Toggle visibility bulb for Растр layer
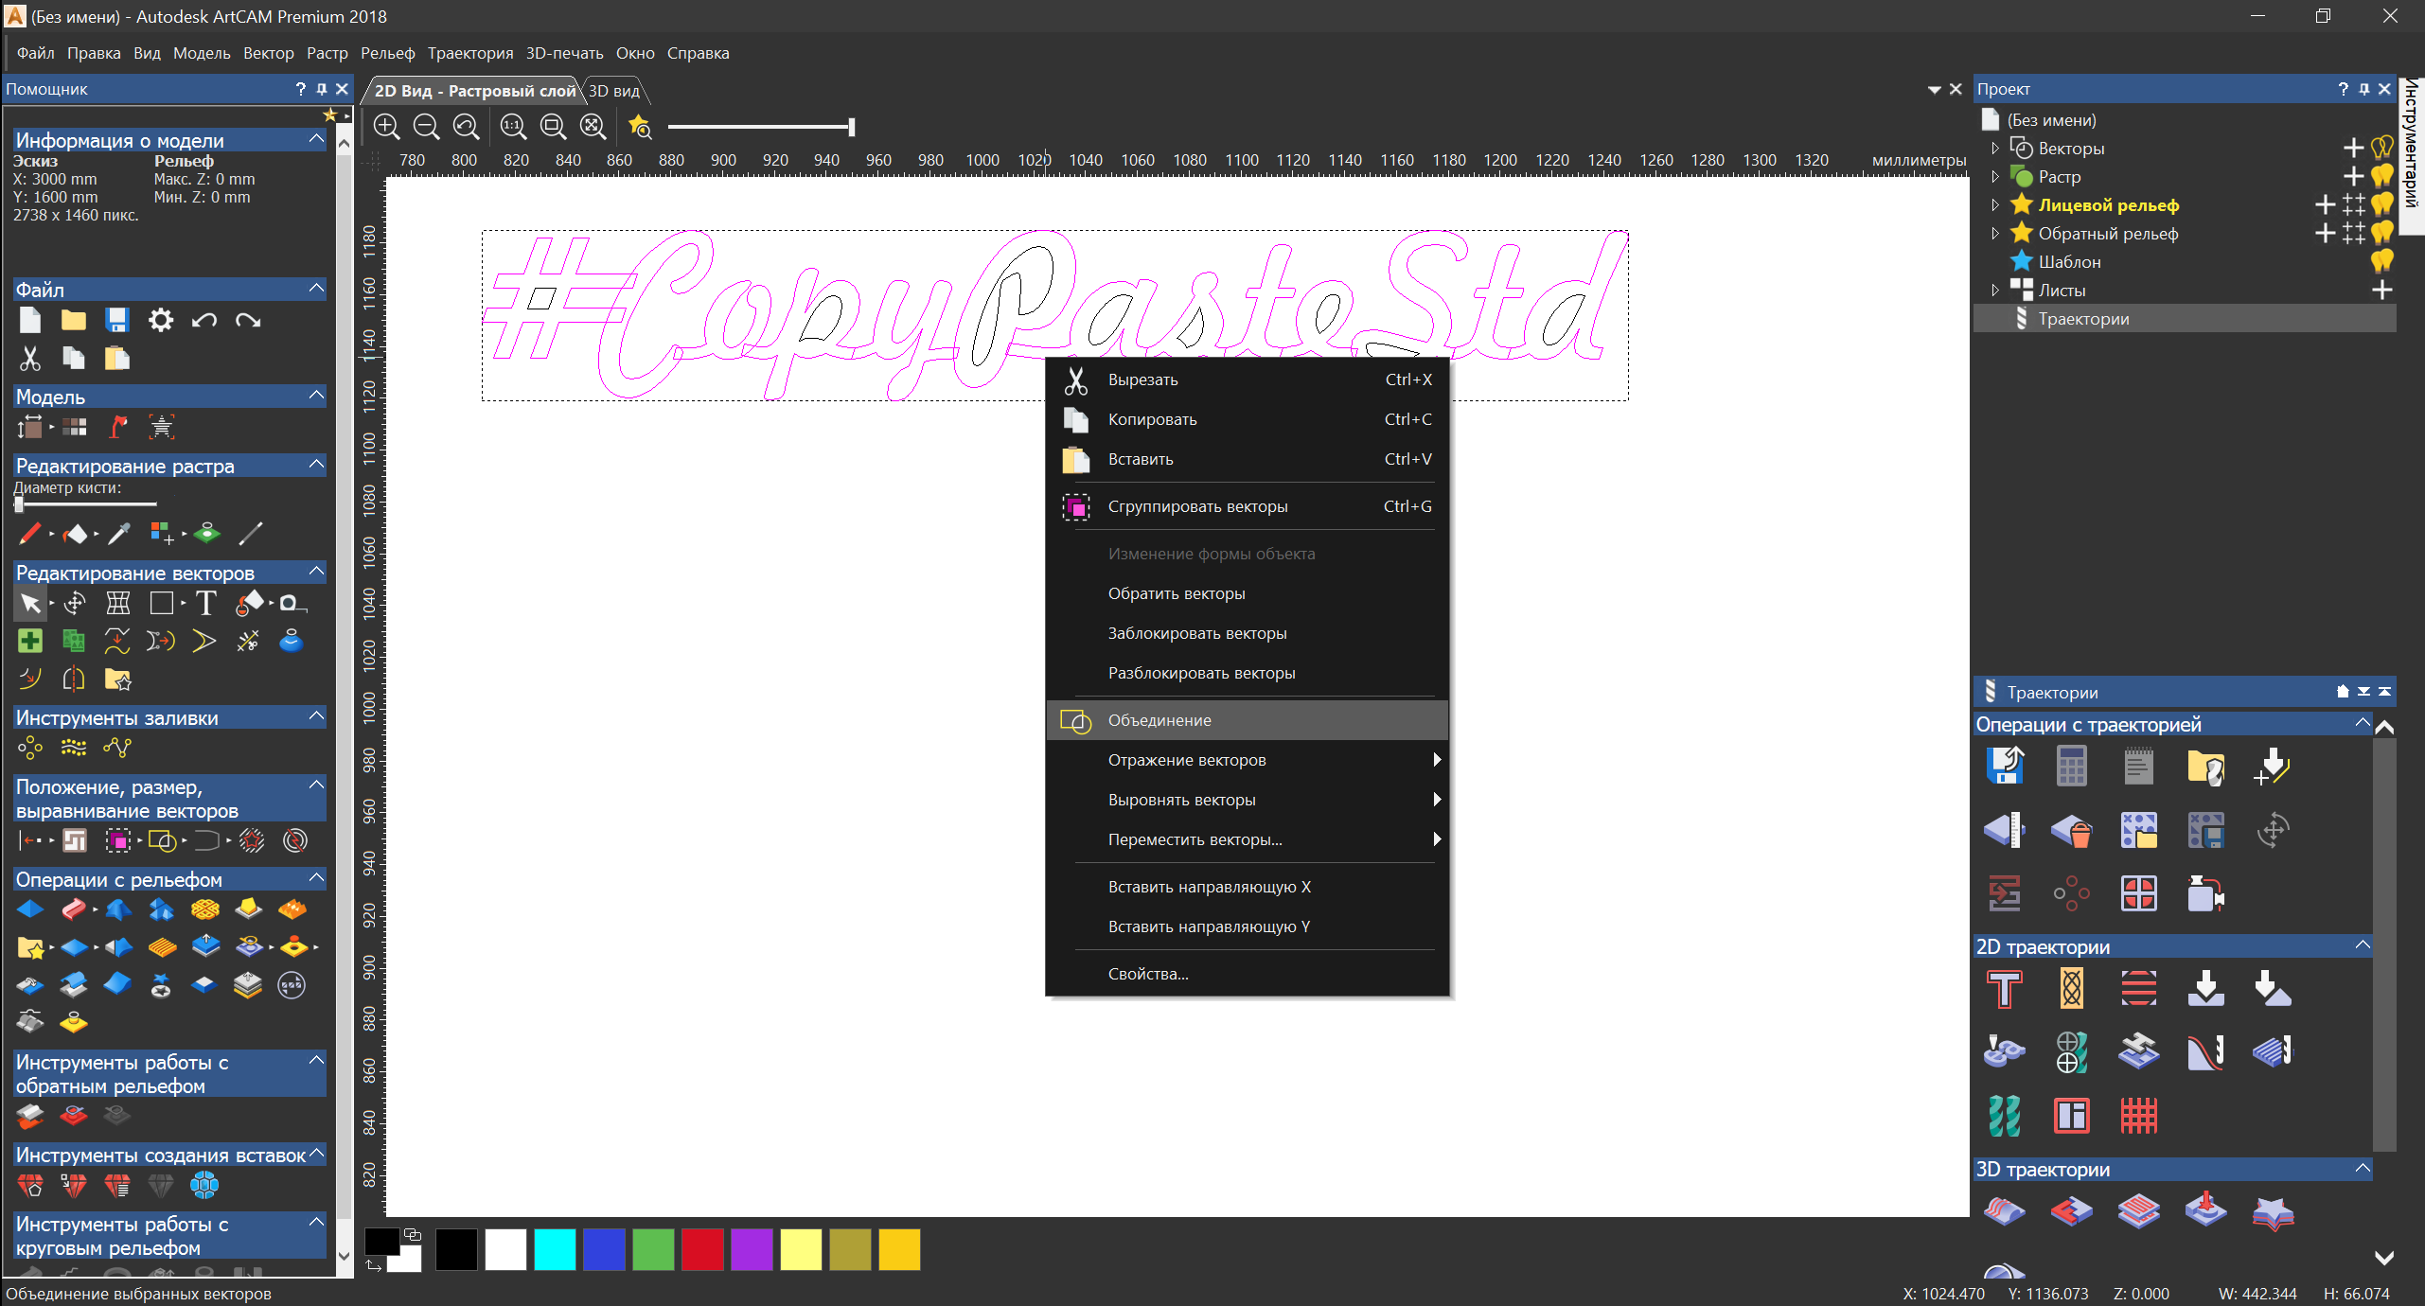The height and width of the screenshot is (1306, 2425). click(2381, 176)
